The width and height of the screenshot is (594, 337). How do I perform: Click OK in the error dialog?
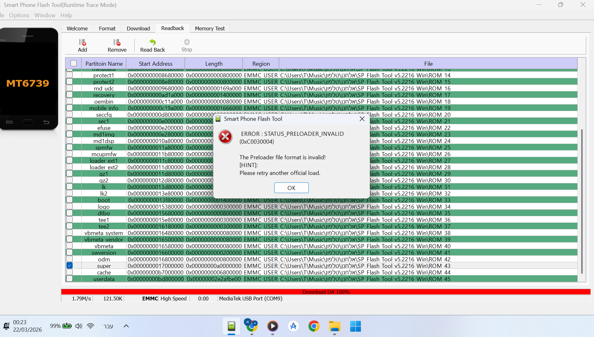coord(291,188)
